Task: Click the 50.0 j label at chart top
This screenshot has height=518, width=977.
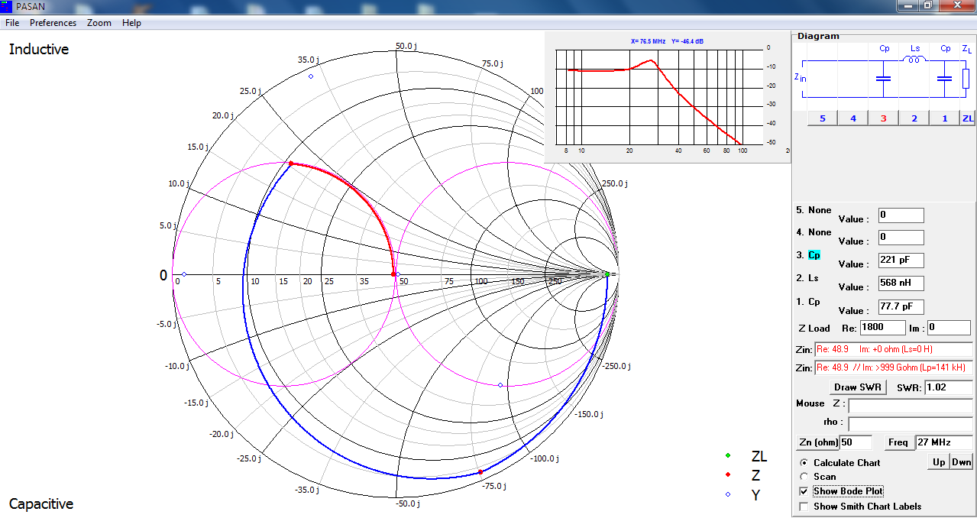Action: 406,46
